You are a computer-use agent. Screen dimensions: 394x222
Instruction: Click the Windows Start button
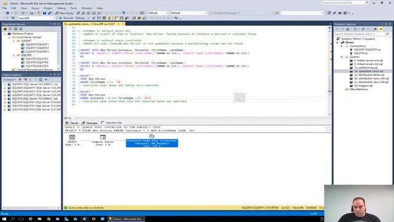4,219
